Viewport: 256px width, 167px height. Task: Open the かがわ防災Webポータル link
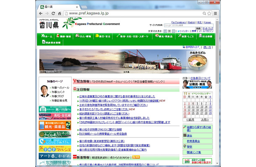tap(111, 82)
